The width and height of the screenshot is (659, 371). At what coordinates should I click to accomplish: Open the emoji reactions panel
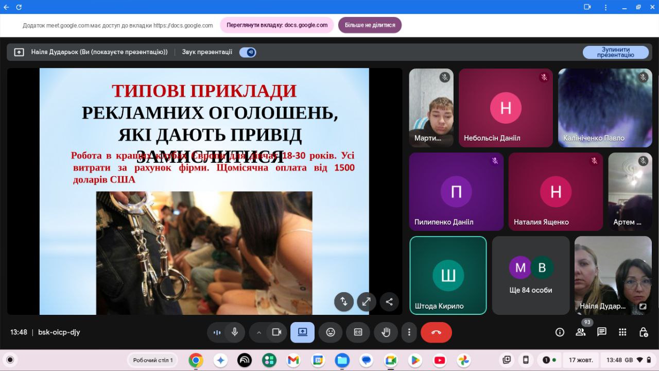pyautogui.click(x=331, y=332)
